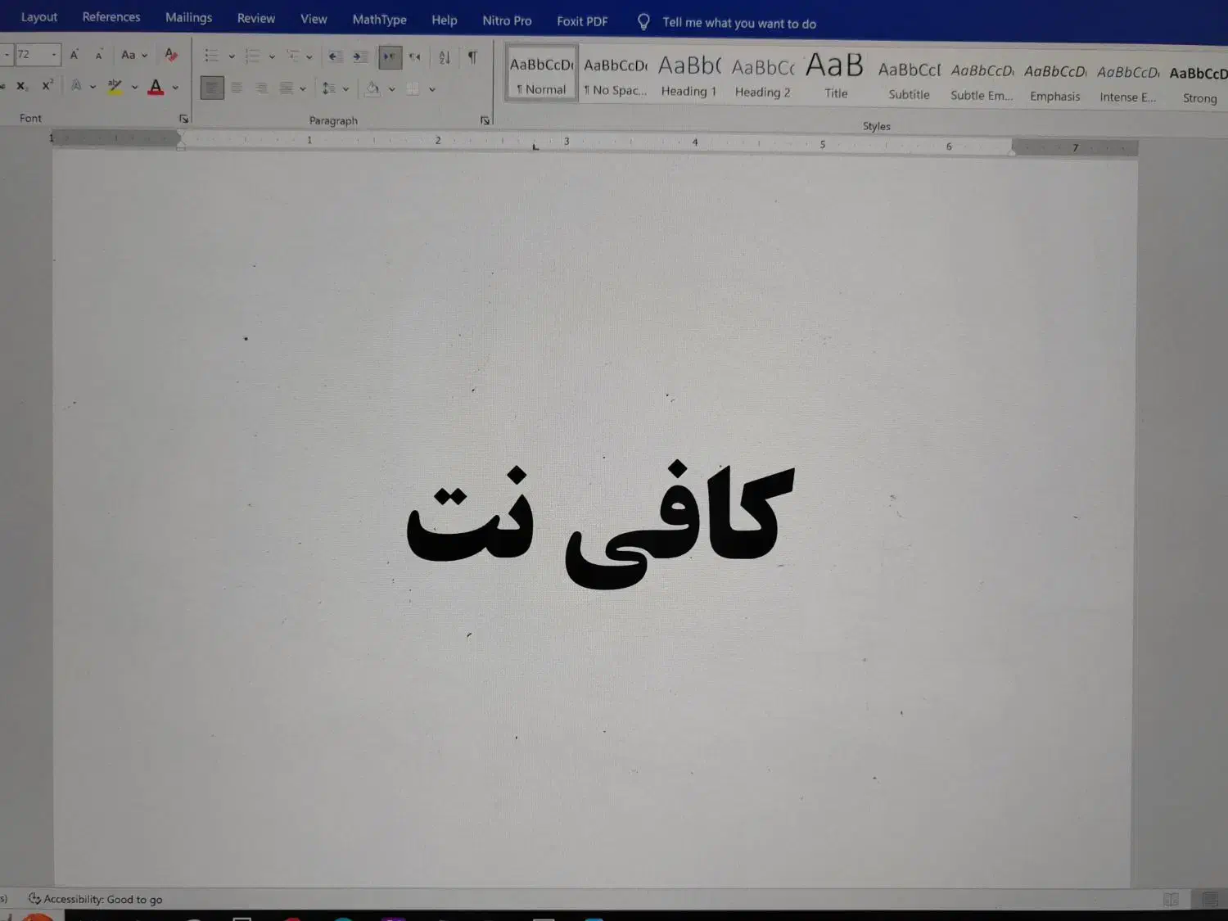
Task: Decrease the paragraph indent
Action: [335, 56]
